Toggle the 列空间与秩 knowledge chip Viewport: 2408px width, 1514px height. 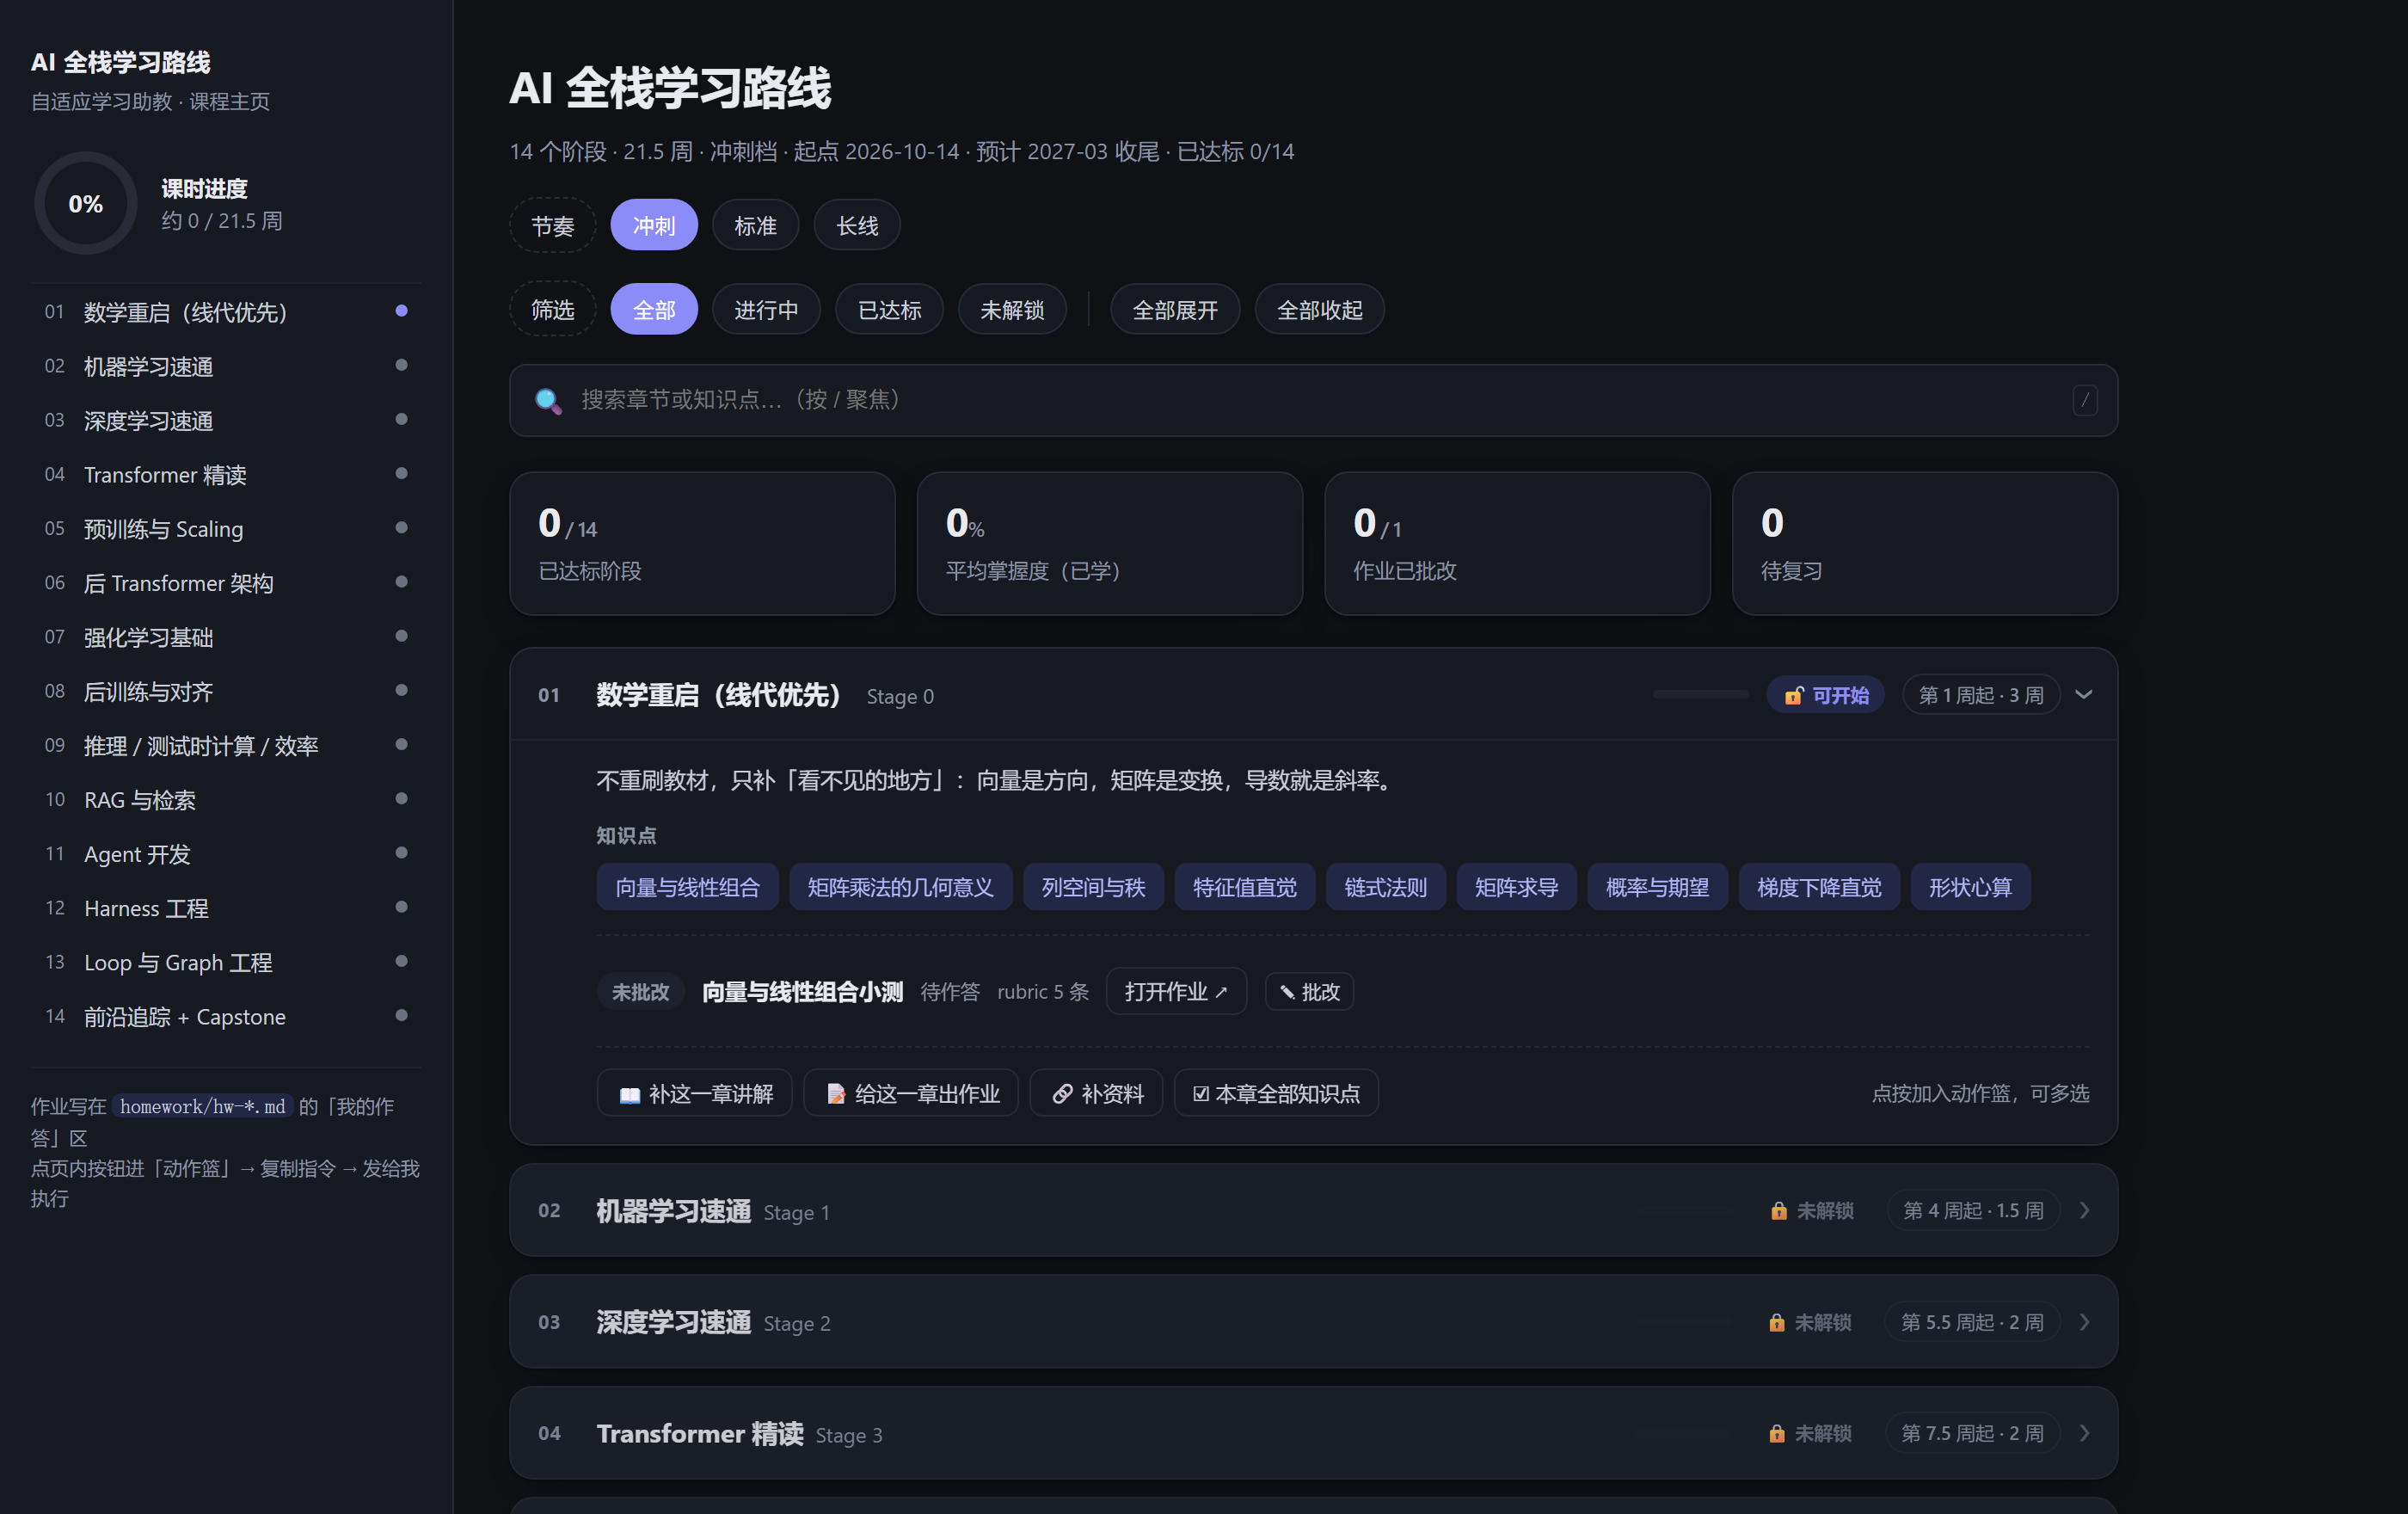[x=1094, y=887]
